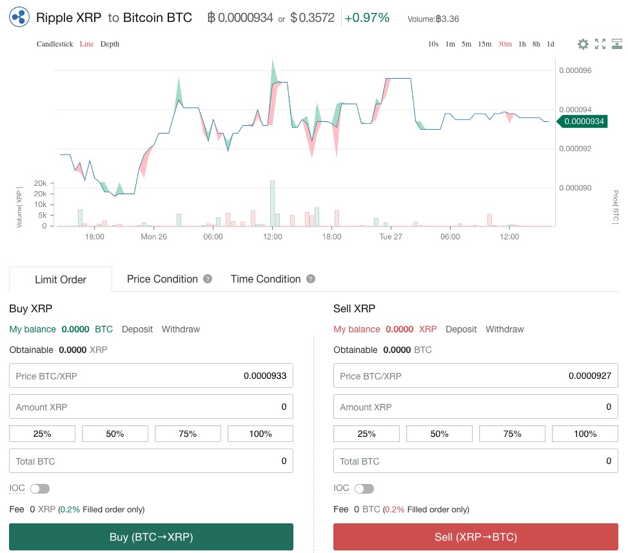Screen dimensions: 628x553
Task: Click the tall volume bar at 12:00
Action: (272, 203)
